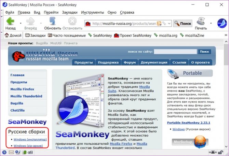Click the site search text field

(175, 52)
